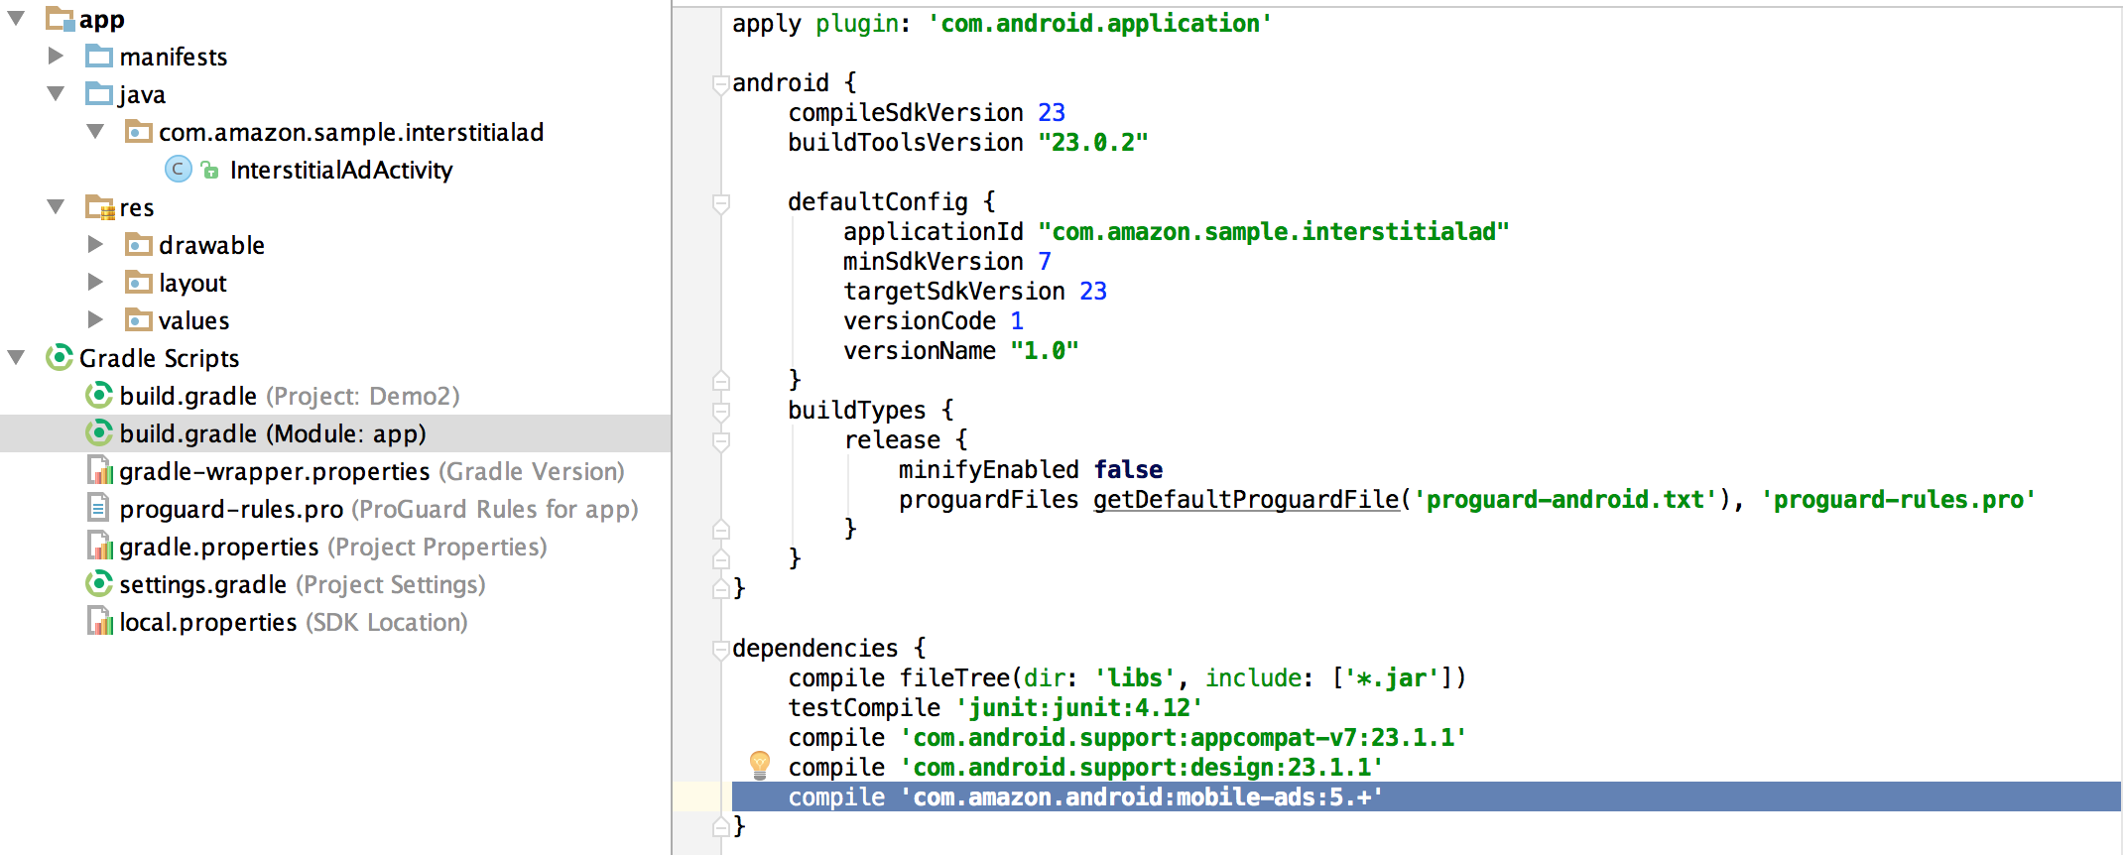Click the highlighted mobile-ads compile line
2123x855 pixels.
point(1084,796)
